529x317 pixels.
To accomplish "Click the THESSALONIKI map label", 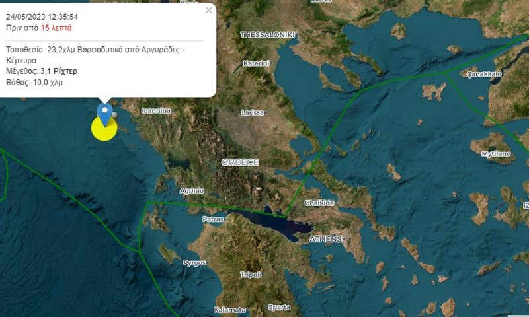I will pyautogui.click(x=268, y=35).
